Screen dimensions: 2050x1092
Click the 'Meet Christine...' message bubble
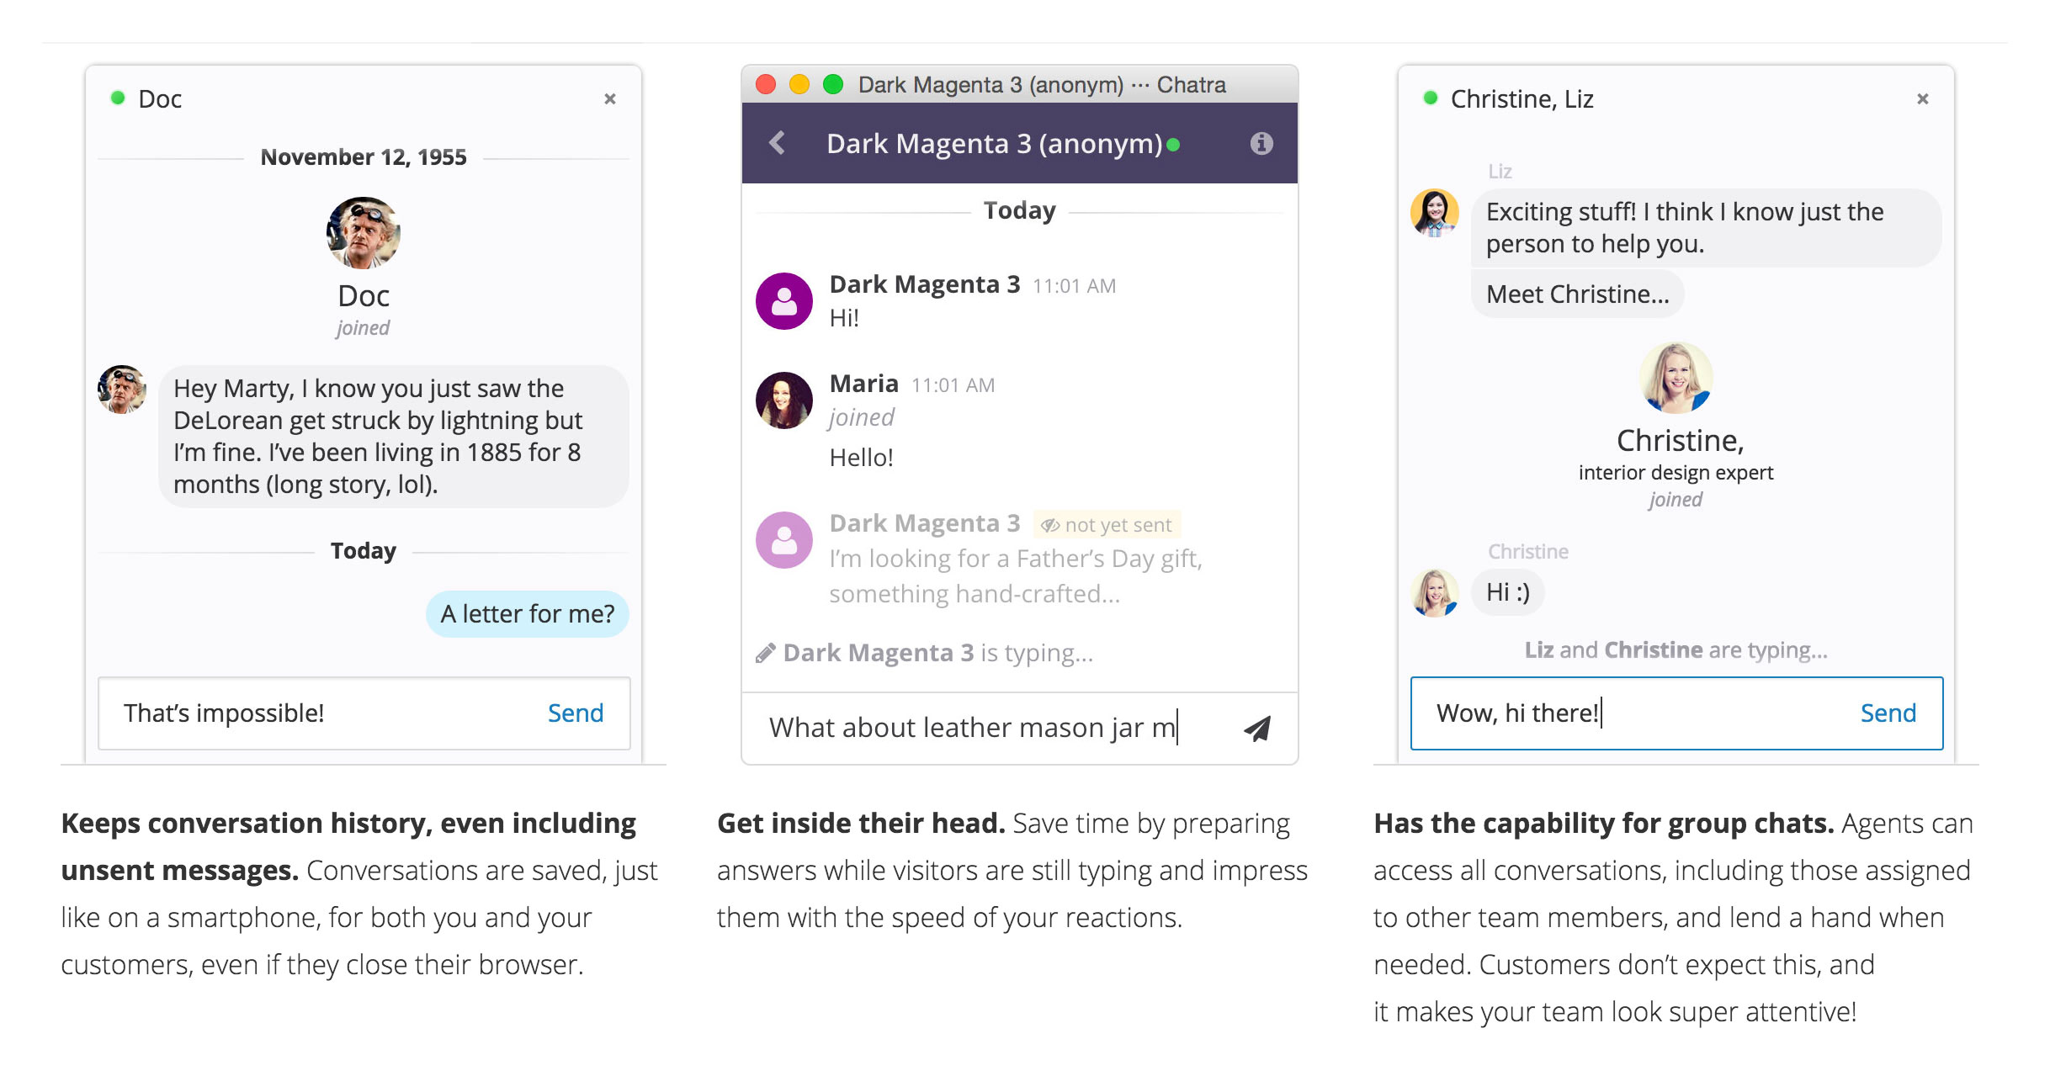pyautogui.click(x=1577, y=294)
